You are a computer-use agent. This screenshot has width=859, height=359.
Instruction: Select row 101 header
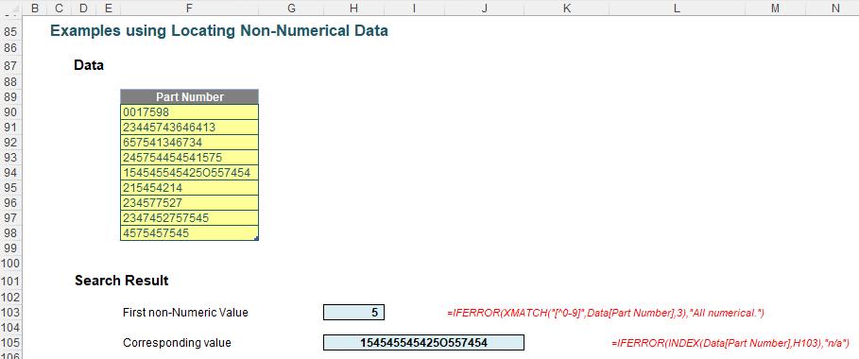(x=10, y=281)
